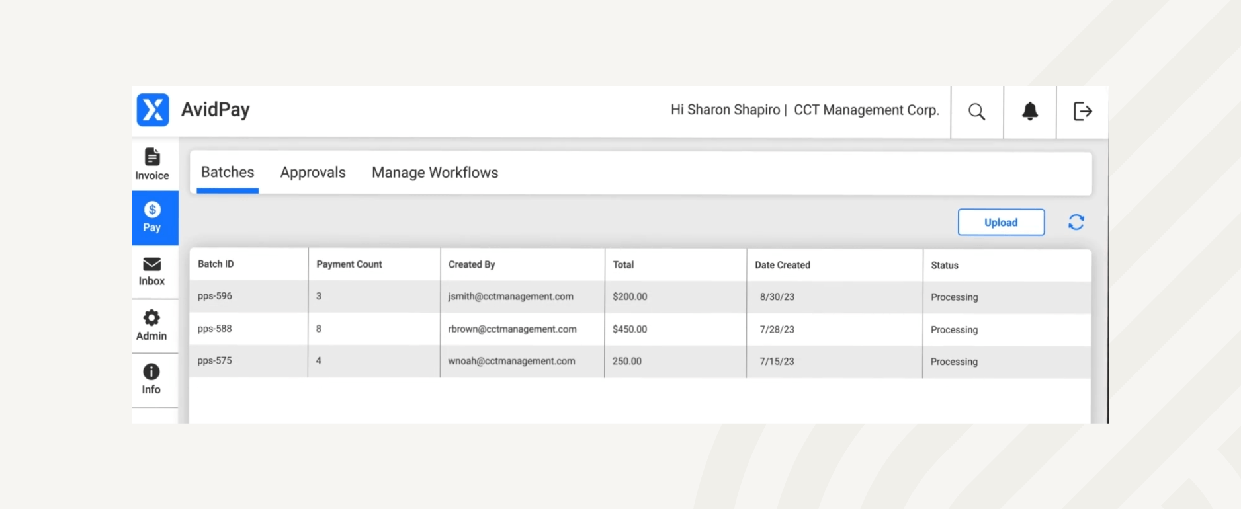1241x509 pixels.
Task: Click the Payment Count column header
Action: pyautogui.click(x=349, y=264)
